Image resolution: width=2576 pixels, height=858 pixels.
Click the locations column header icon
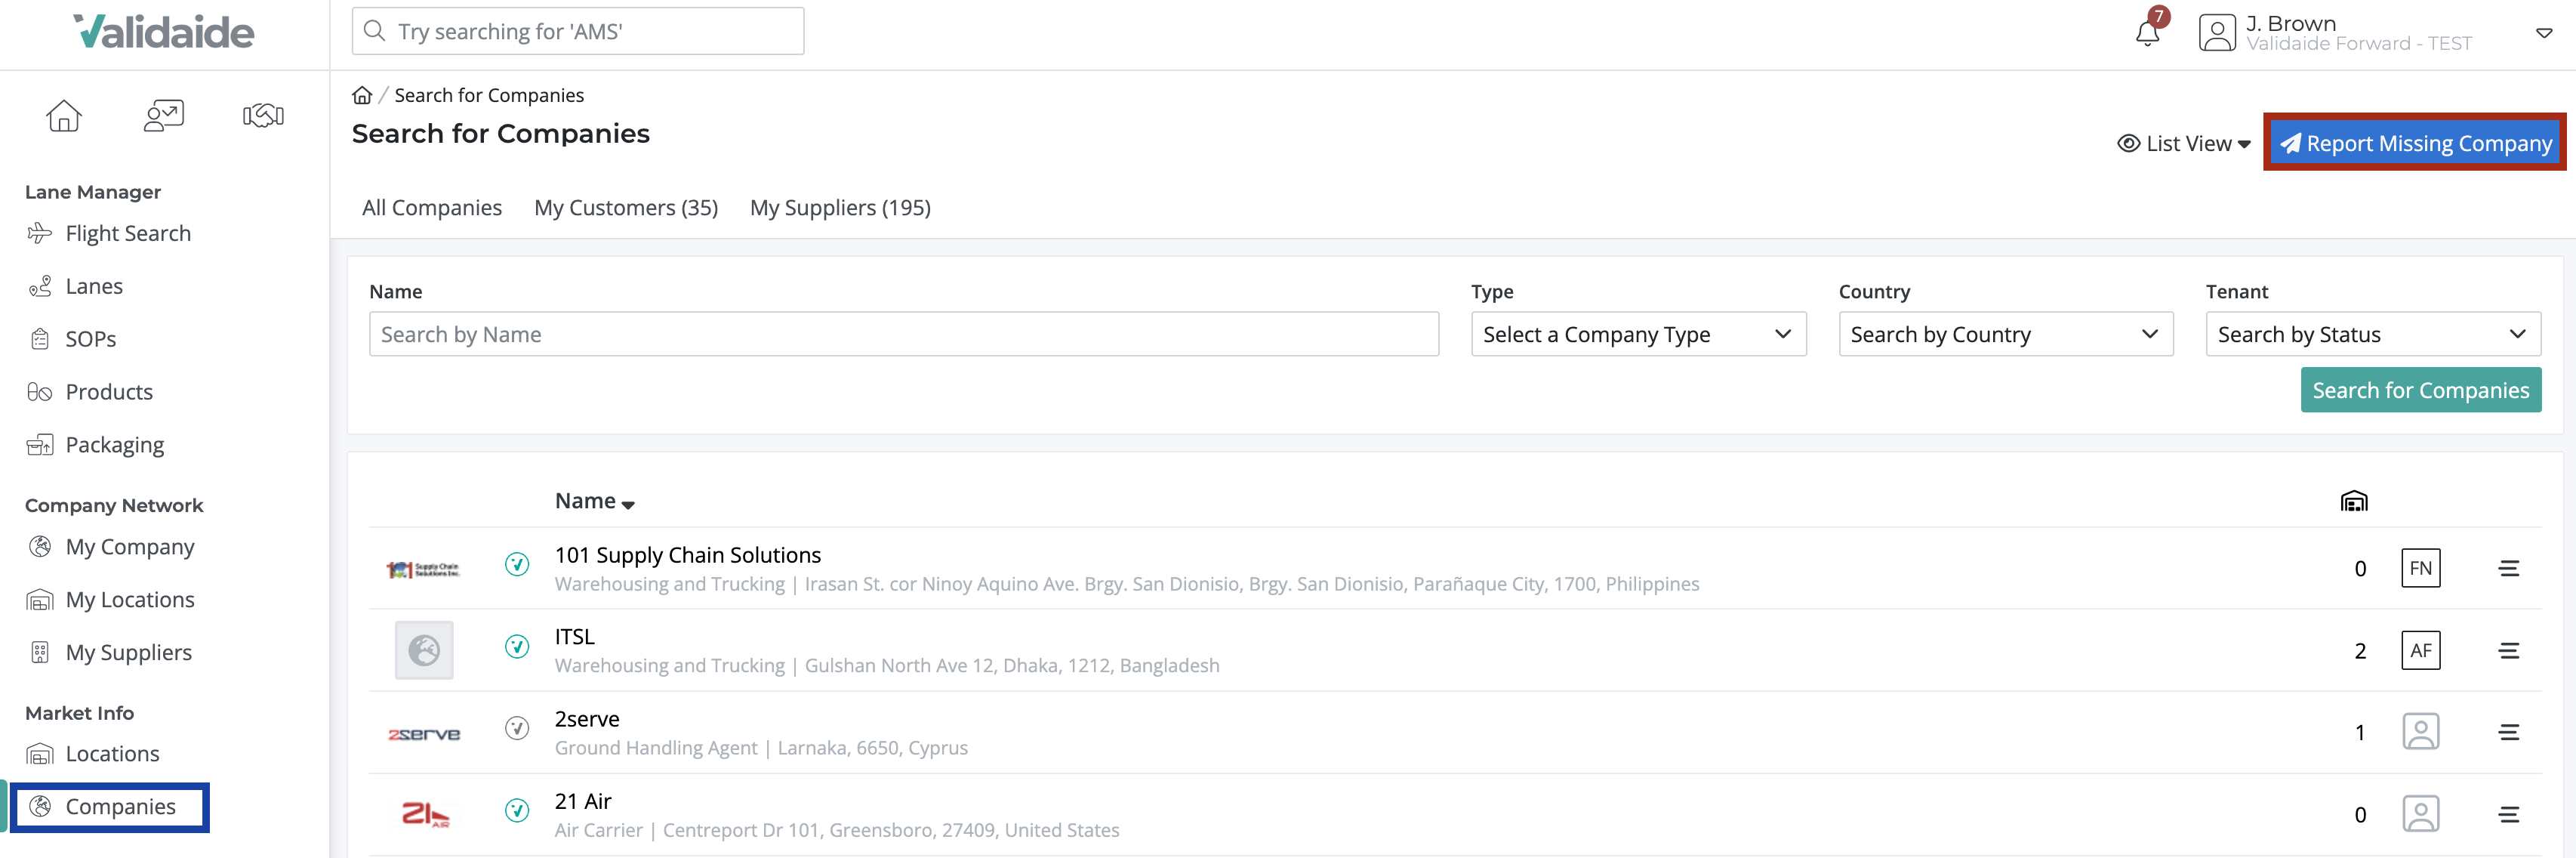[2354, 501]
